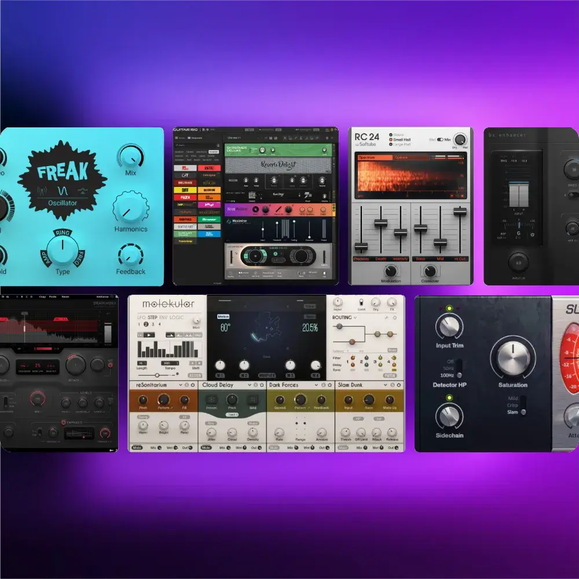Screen dimensions: 579x579
Task: Toggle the Mild/Crisp/Slam switch
Action: tap(523, 405)
